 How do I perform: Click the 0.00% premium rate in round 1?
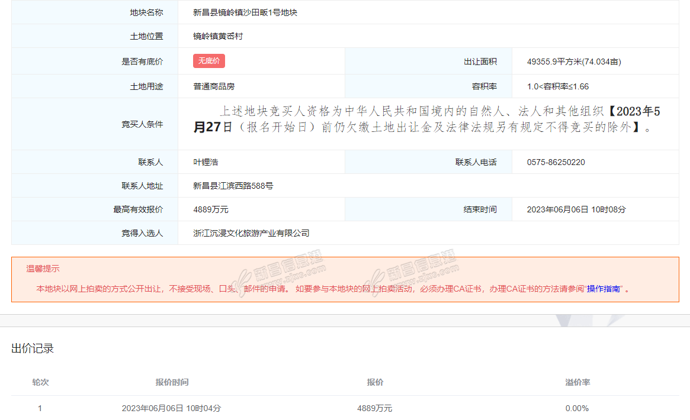point(577,408)
